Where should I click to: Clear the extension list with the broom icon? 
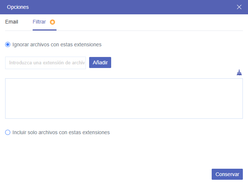(239, 72)
